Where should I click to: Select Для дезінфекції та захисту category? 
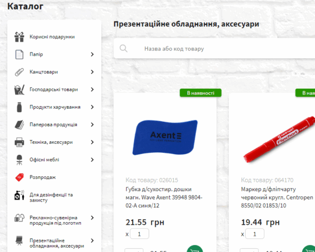point(51,197)
